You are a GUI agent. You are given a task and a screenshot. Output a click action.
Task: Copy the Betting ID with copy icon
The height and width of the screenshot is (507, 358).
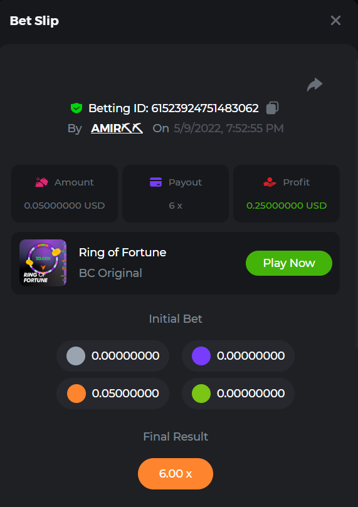click(272, 108)
